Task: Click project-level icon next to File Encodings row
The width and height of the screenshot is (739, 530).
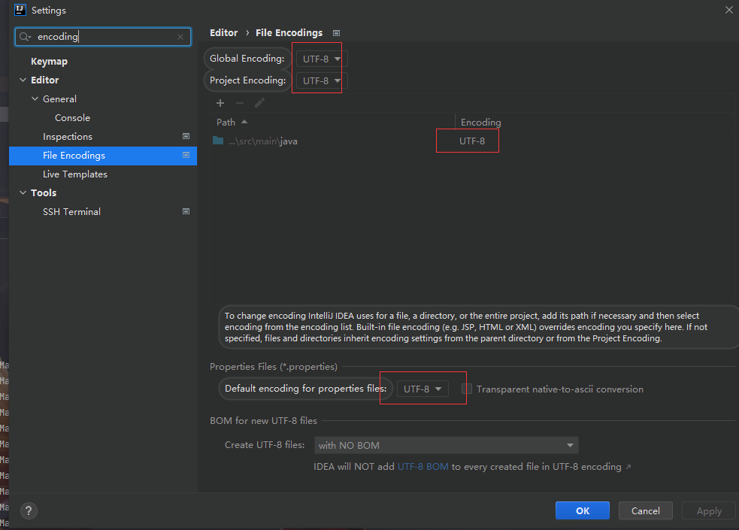Action: [186, 155]
